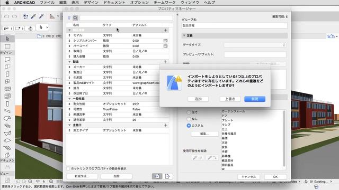
Task: Click the 新規作成... button
Action: pos(82,176)
